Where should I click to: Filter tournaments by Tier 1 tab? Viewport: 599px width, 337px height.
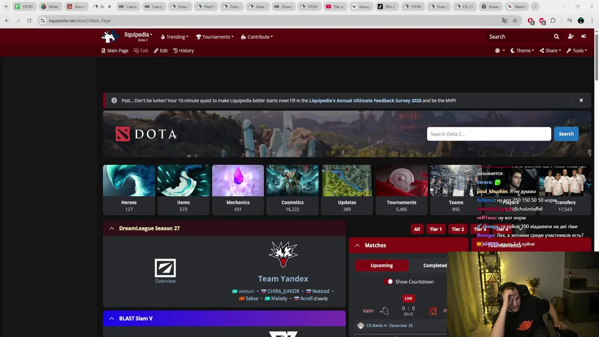(x=436, y=229)
